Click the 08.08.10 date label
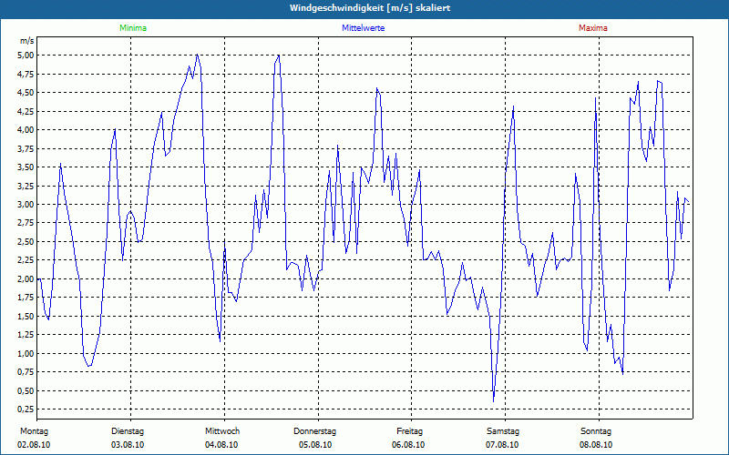Image resolution: width=729 pixels, height=455 pixels. point(596,445)
